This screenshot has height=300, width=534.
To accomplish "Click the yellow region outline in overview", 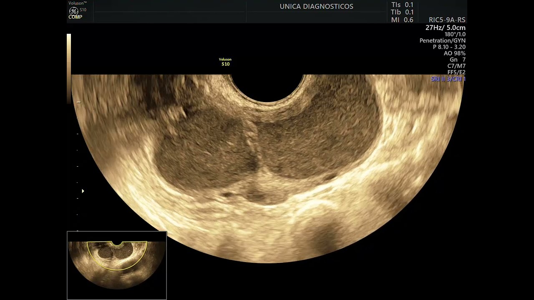I will (117, 255).
